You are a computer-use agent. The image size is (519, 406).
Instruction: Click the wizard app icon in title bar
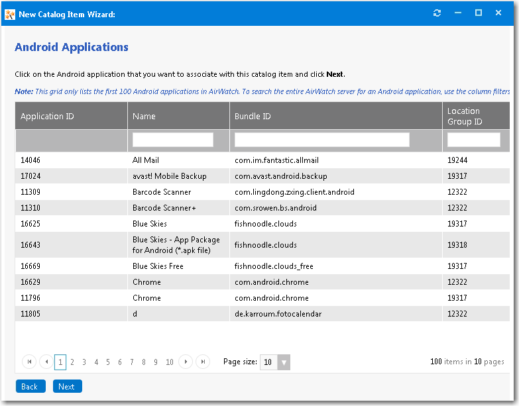(x=10, y=14)
